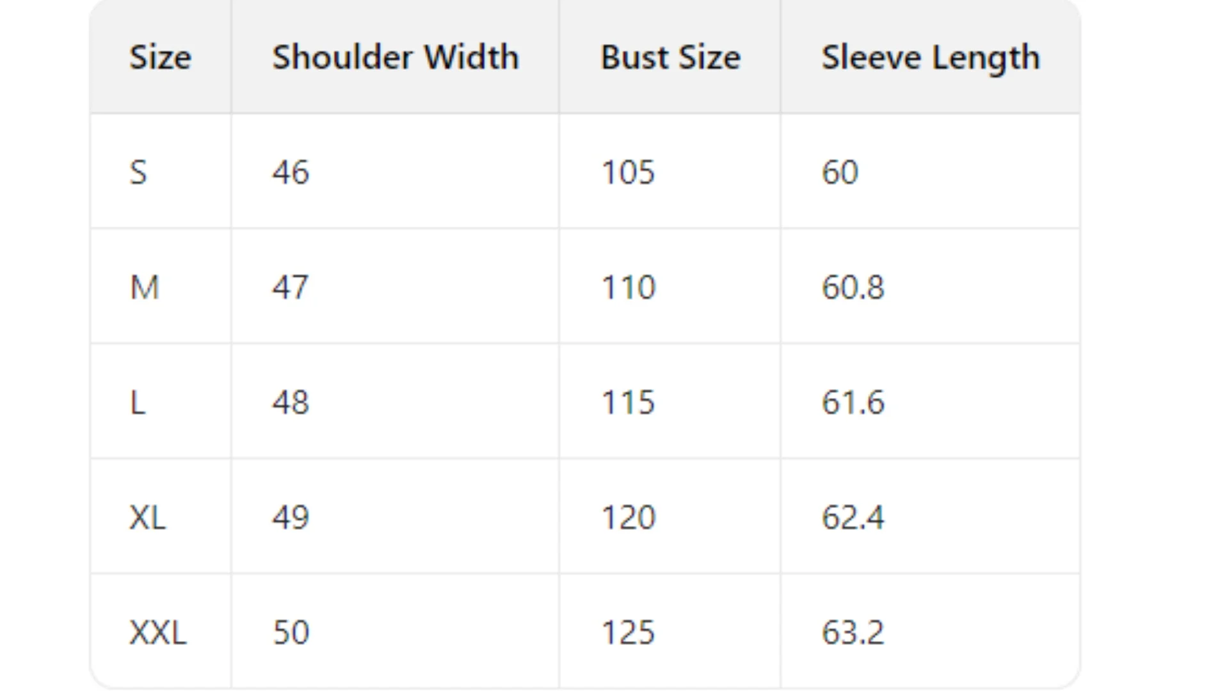Select the XXL size cell
Screen dimensions: 1229x691
pos(157,632)
